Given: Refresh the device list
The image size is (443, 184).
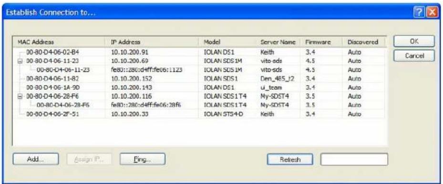Looking at the screenshot, I should click(290, 159).
